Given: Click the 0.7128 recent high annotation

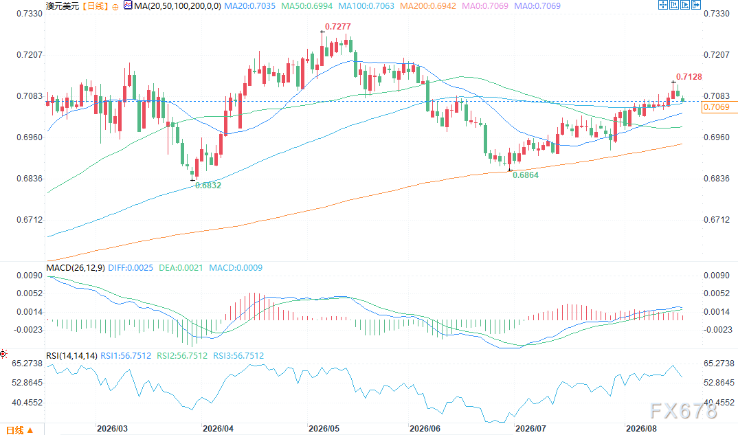Looking at the screenshot, I should coord(689,77).
